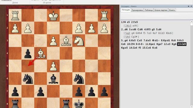Pick the black pawn on g7
The height and width of the screenshot is (108, 193).
point(91,92)
